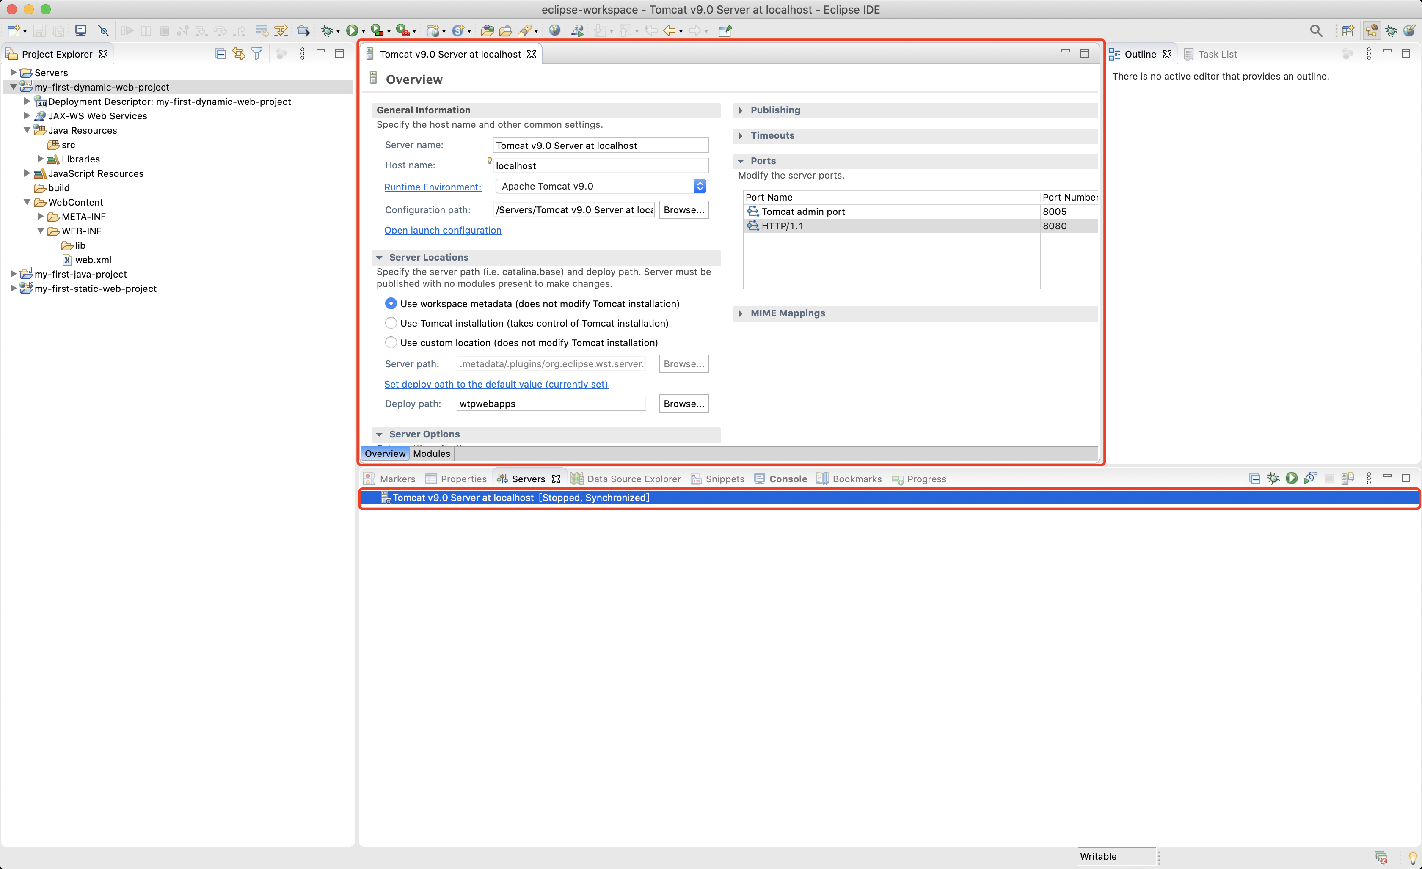Start the server in debug mode (Servers view)
Image resolution: width=1422 pixels, height=869 pixels.
1273,478
